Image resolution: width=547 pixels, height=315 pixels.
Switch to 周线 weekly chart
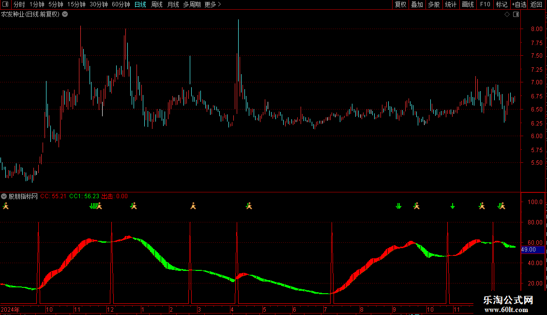pyautogui.click(x=157, y=4)
